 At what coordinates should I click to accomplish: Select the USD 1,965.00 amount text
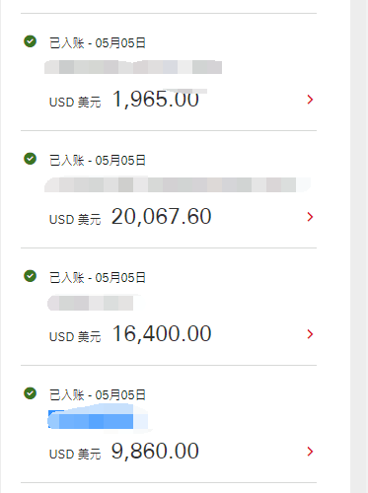[124, 100]
